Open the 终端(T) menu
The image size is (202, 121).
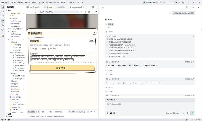pyautogui.click(x=56, y=2)
